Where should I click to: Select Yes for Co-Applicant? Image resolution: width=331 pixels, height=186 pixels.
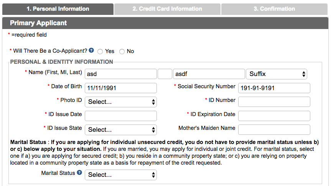tap(100, 52)
